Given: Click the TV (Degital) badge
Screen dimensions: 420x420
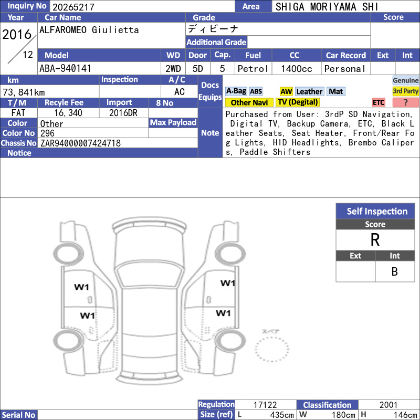Looking at the screenshot, I should (x=298, y=102).
